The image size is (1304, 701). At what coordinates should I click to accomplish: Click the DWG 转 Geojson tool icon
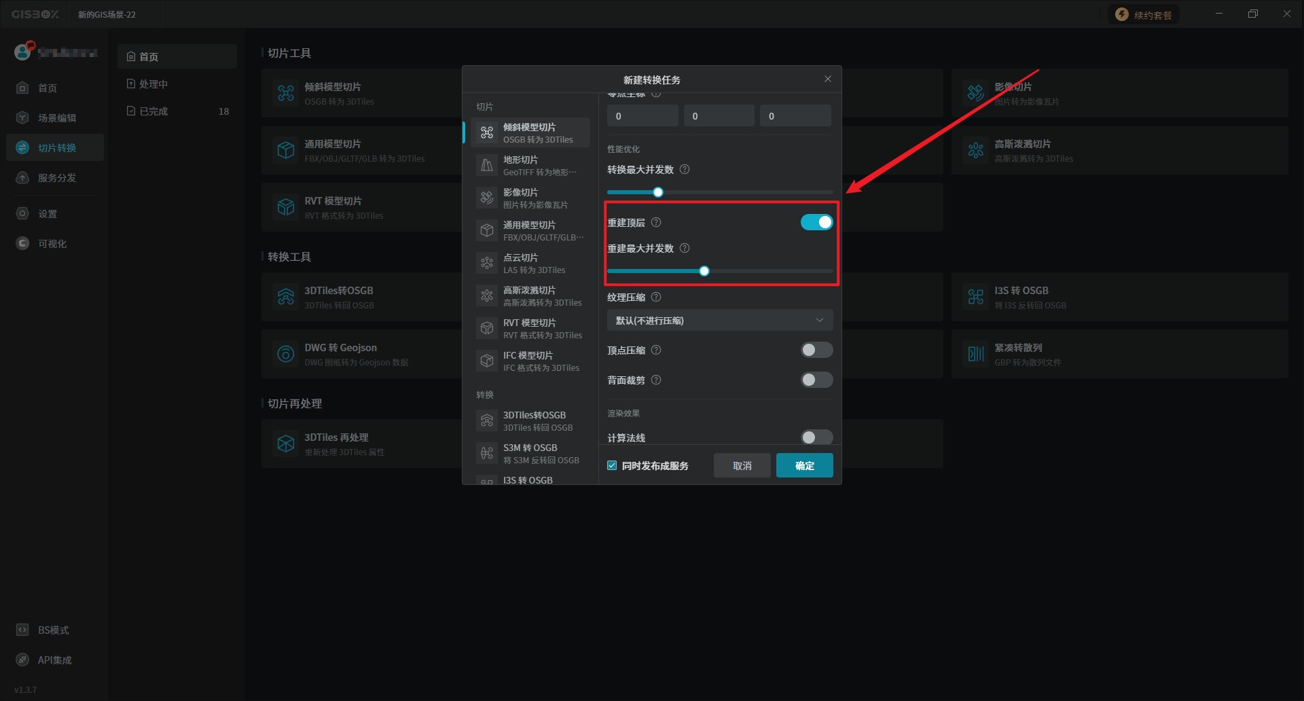pos(286,354)
